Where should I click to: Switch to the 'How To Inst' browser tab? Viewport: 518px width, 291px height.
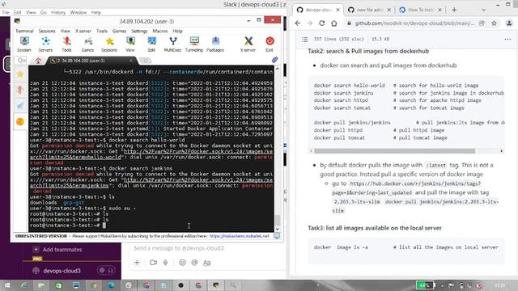tap(420, 10)
